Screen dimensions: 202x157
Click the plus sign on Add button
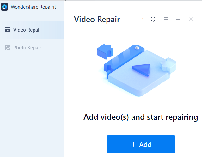pos(133,144)
